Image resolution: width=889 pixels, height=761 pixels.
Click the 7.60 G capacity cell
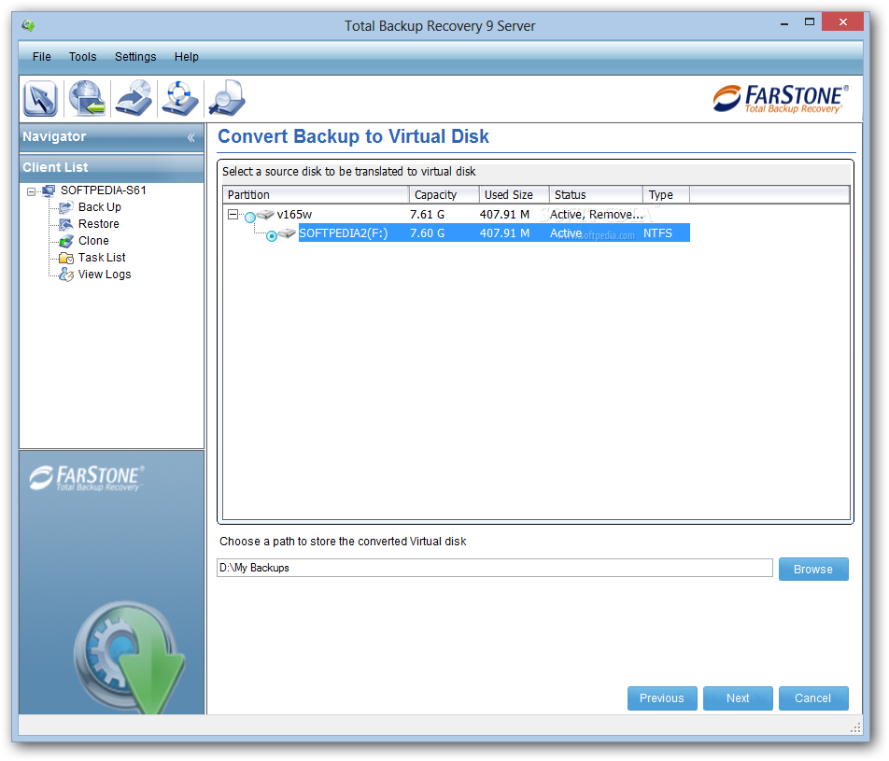point(428,233)
